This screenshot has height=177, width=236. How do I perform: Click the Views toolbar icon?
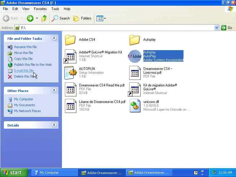click(x=99, y=19)
